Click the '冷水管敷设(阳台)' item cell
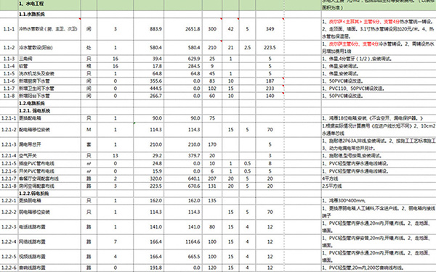Image resolution: width=436 pixels, height=272 pixels. point(49,47)
